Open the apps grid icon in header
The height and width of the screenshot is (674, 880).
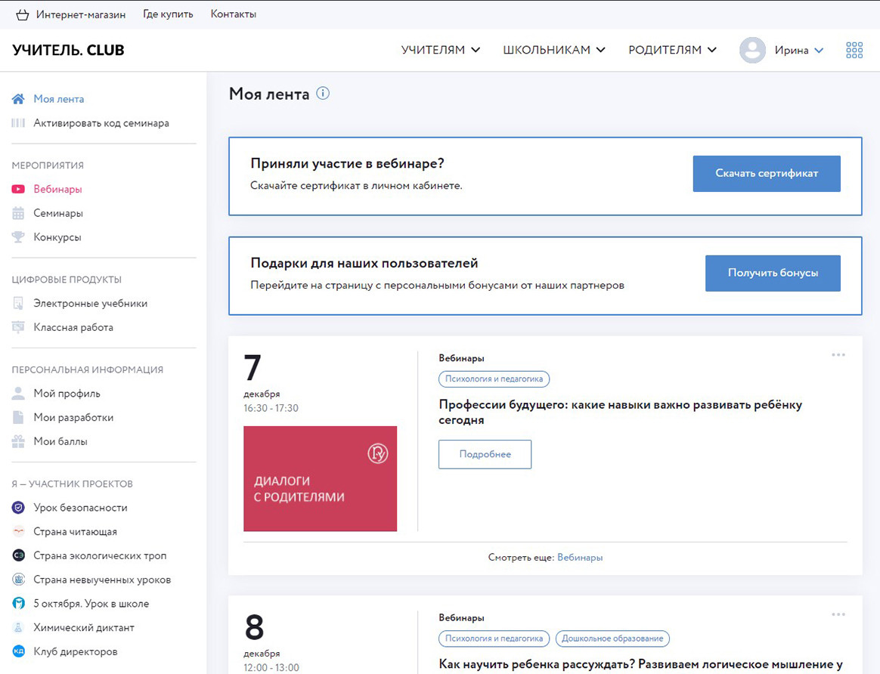point(854,50)
